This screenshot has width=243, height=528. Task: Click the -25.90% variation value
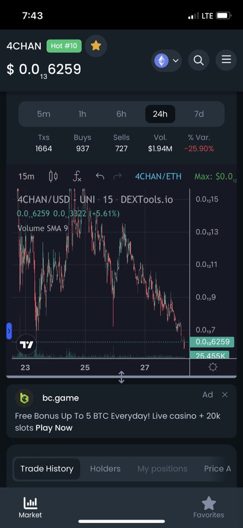[x=199, y=148]
